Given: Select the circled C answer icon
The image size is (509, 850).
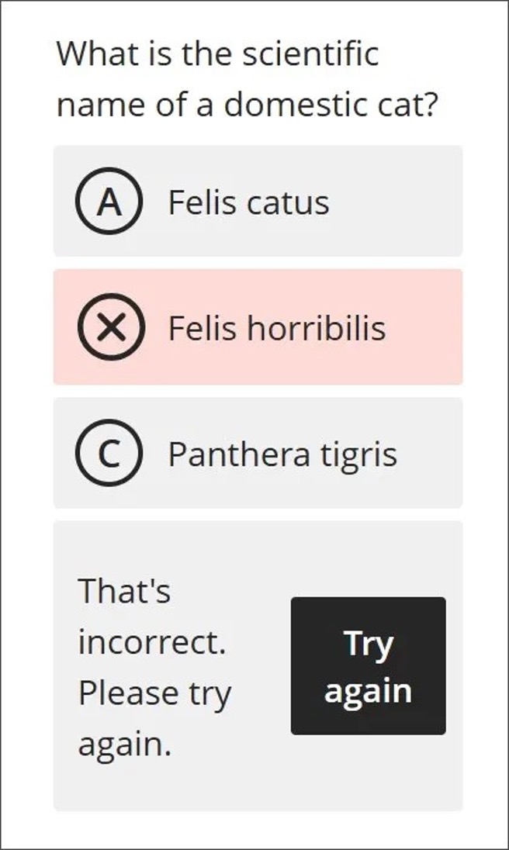Looking at the screenshot, I should click(x=109, y=454).
